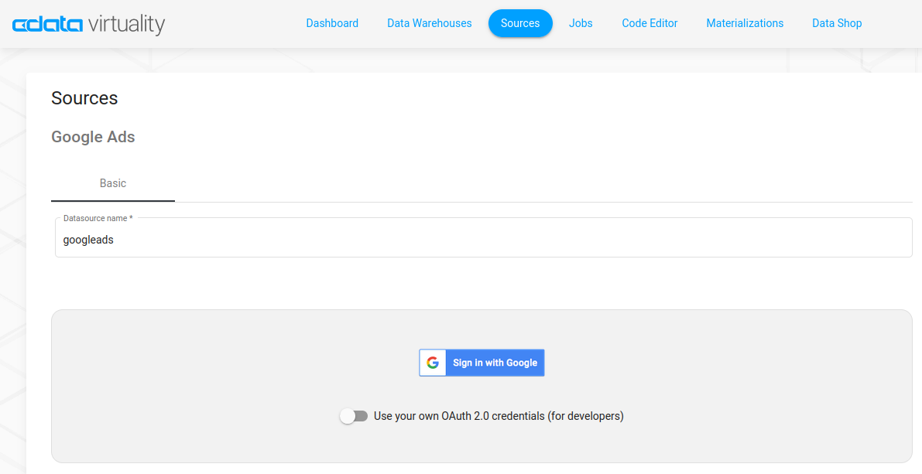Select the Sources navigation item
The height and width of the screenshot is (474, 922).
pyautogui.click(x=519, y=23)
